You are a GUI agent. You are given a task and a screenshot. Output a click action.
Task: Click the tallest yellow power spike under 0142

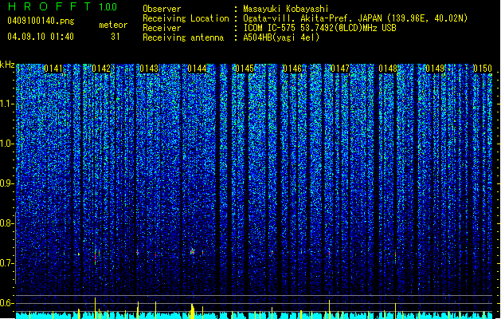tap(95, 308)
